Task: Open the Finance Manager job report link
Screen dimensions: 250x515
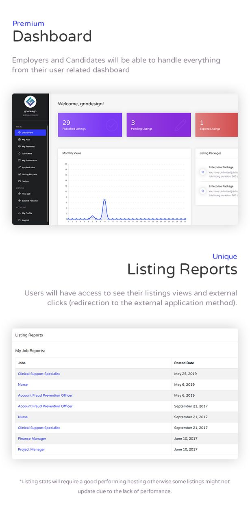Action: 32,439
